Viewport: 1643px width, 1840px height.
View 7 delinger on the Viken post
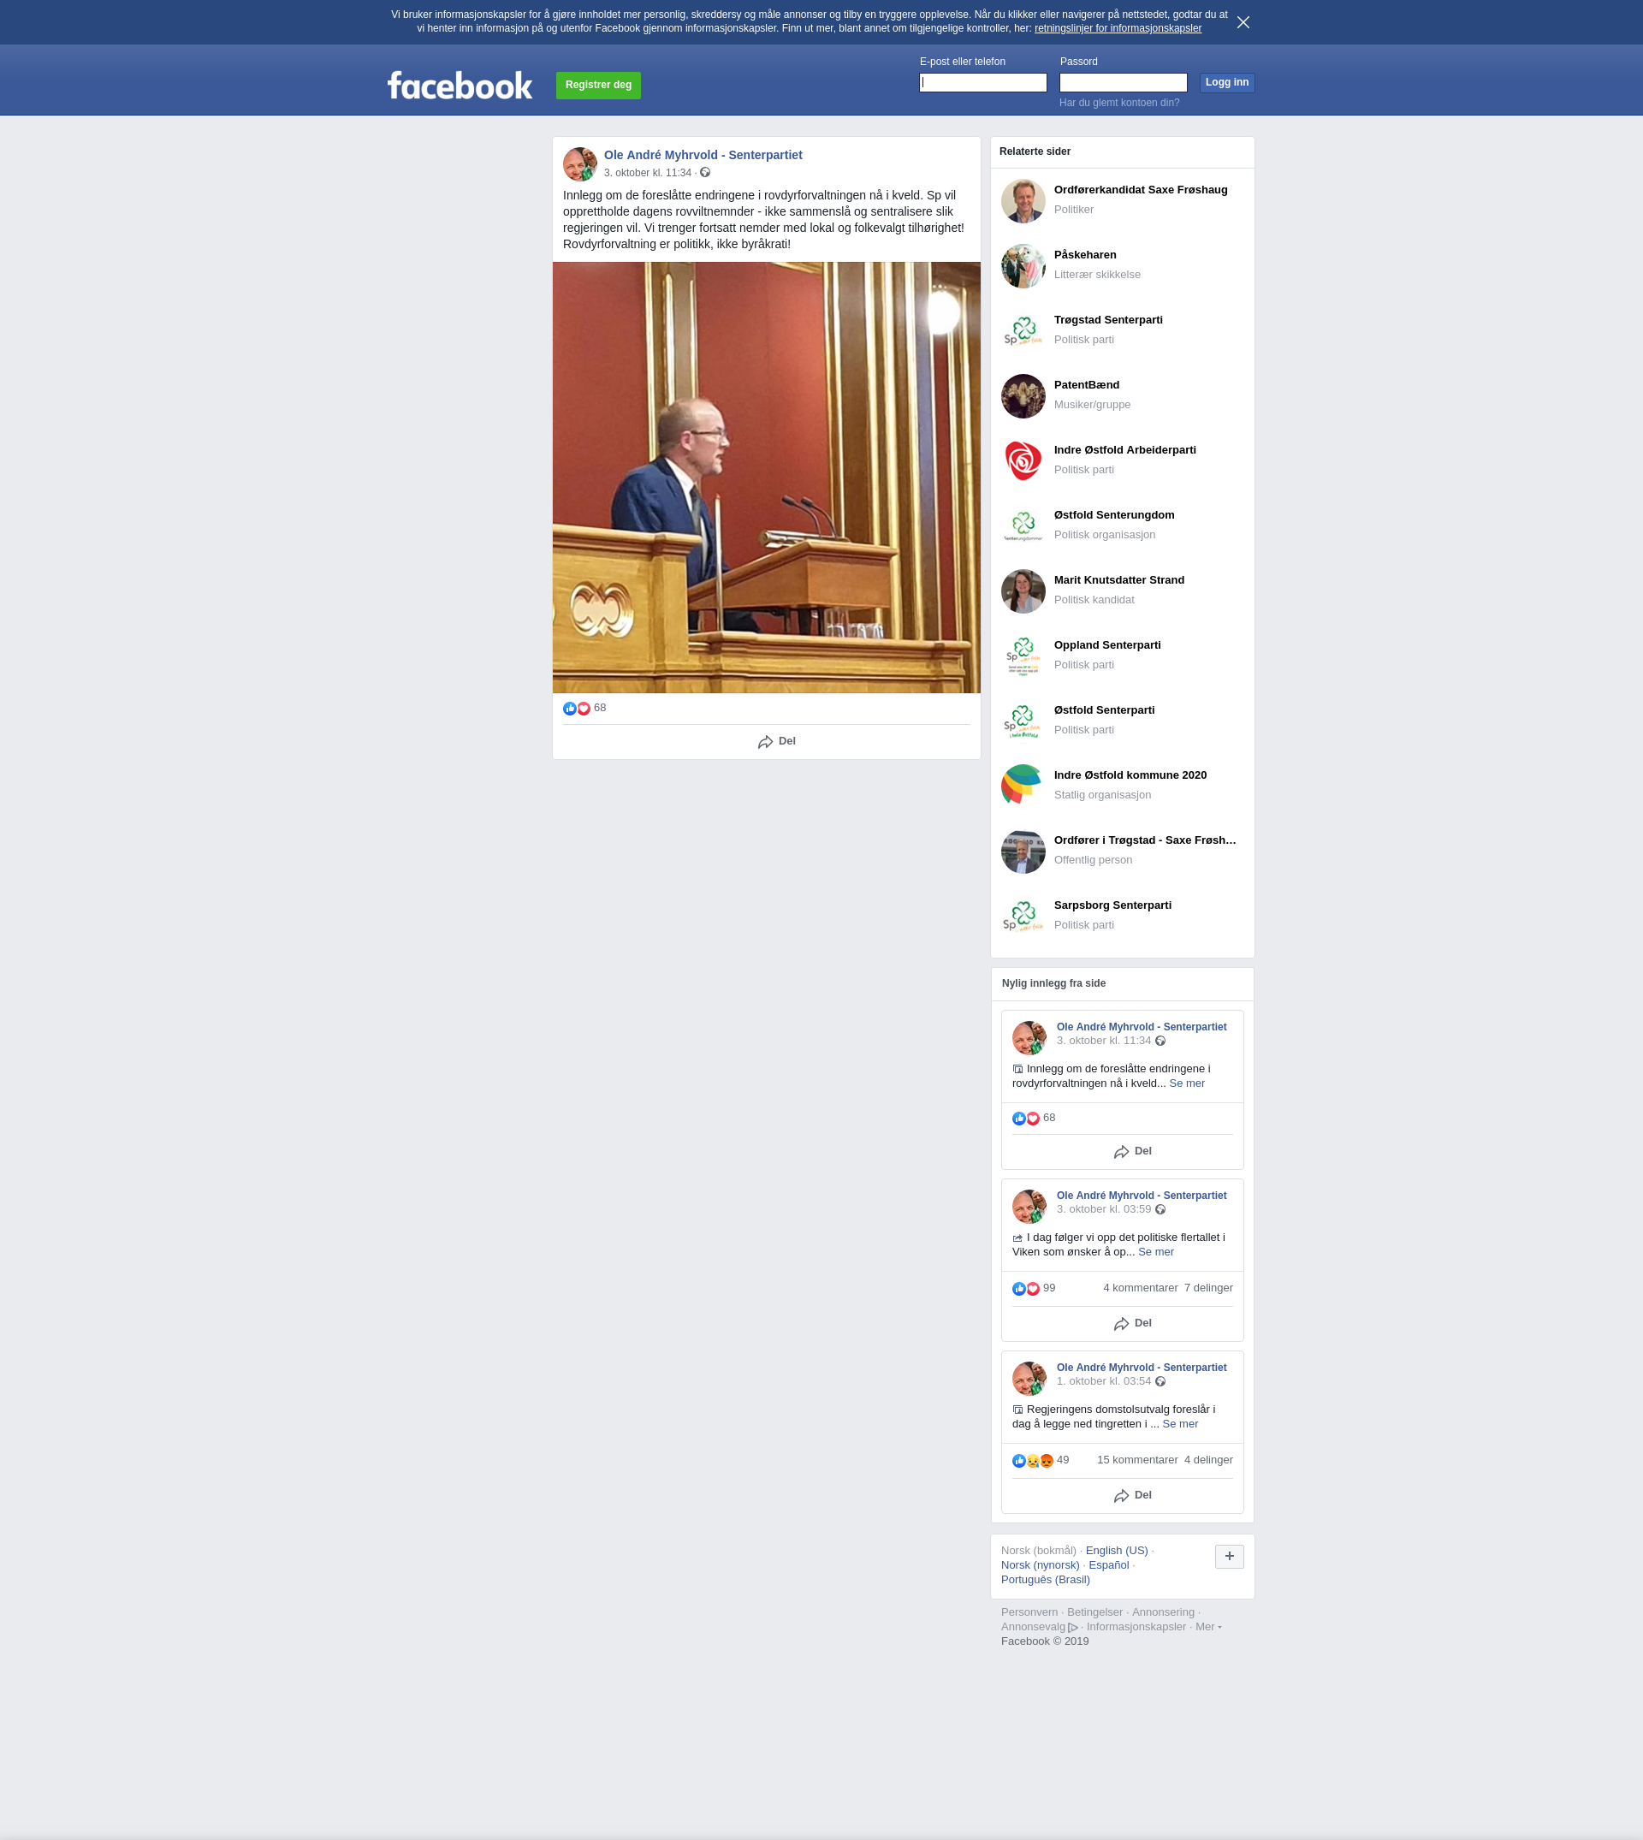click(x=1208, y=1288)
